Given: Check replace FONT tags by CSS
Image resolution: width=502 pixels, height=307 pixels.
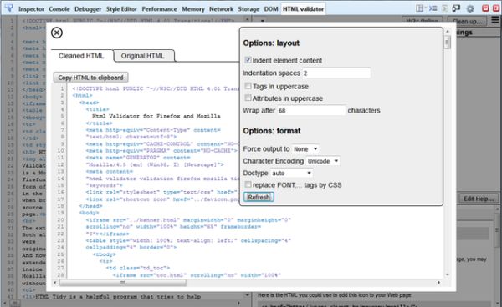Looking at the screenshot, I should click(x=248, y=184).
